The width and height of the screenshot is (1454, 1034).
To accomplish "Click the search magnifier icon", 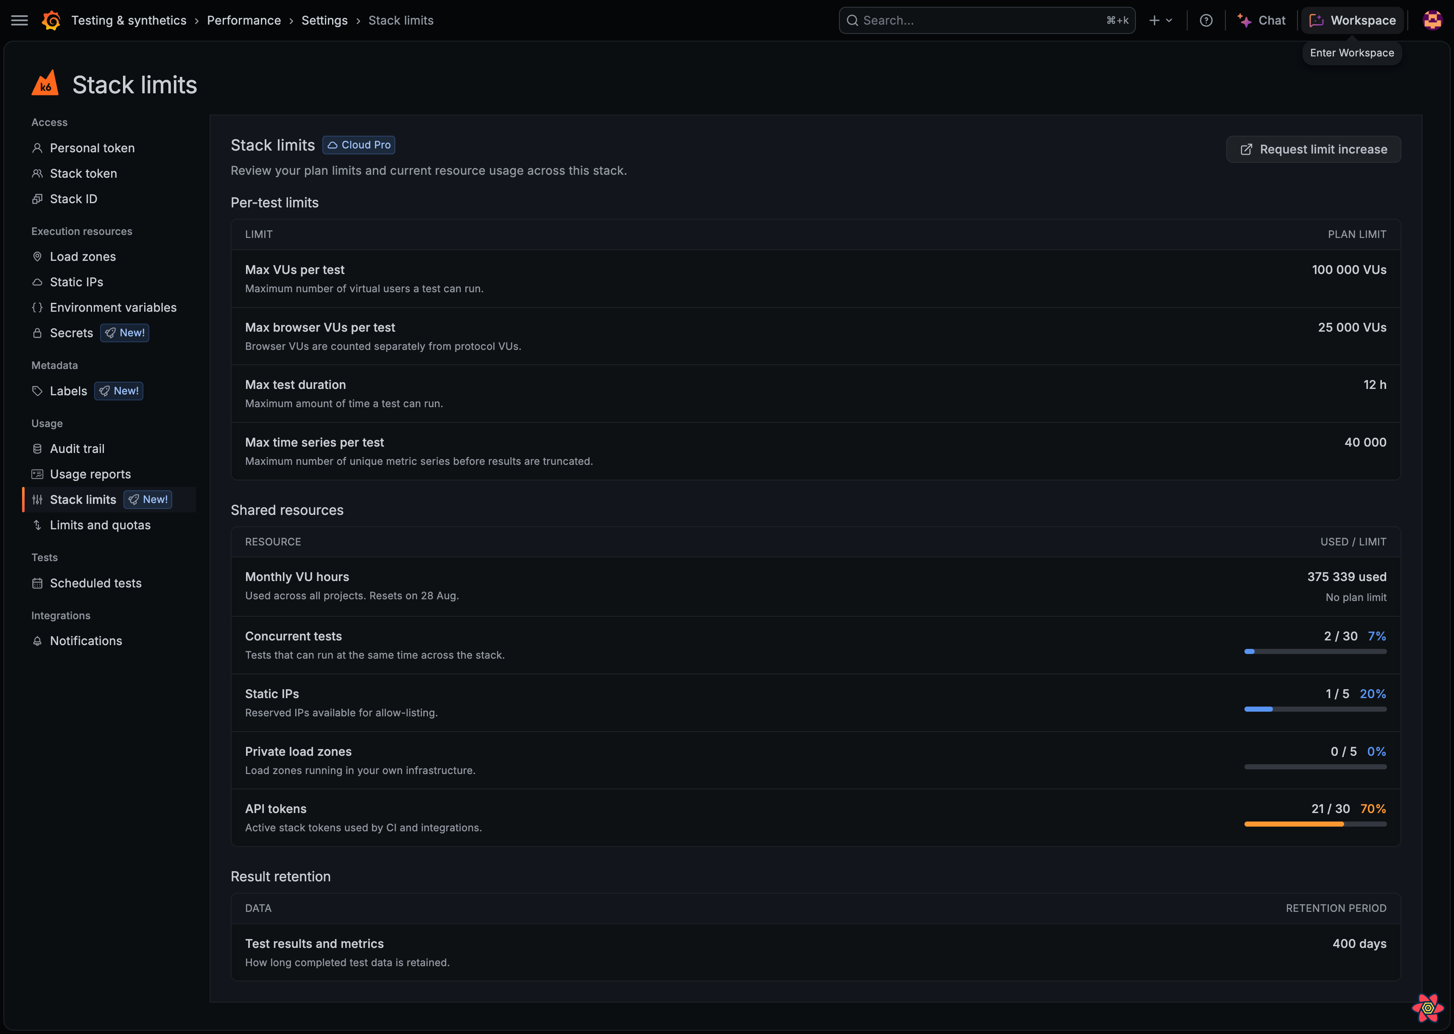I will [852, 20].
